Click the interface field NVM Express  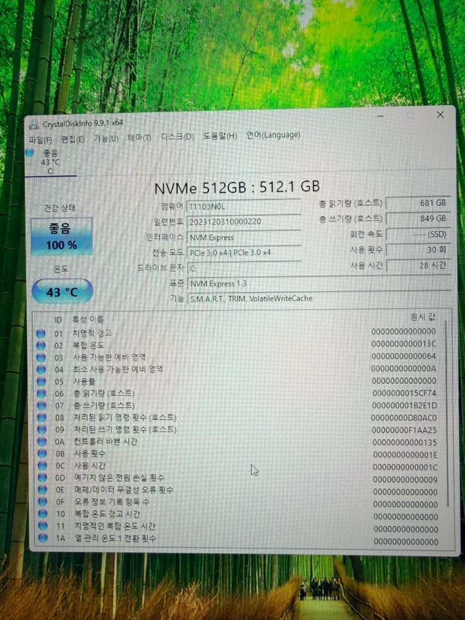coord(244,237)
